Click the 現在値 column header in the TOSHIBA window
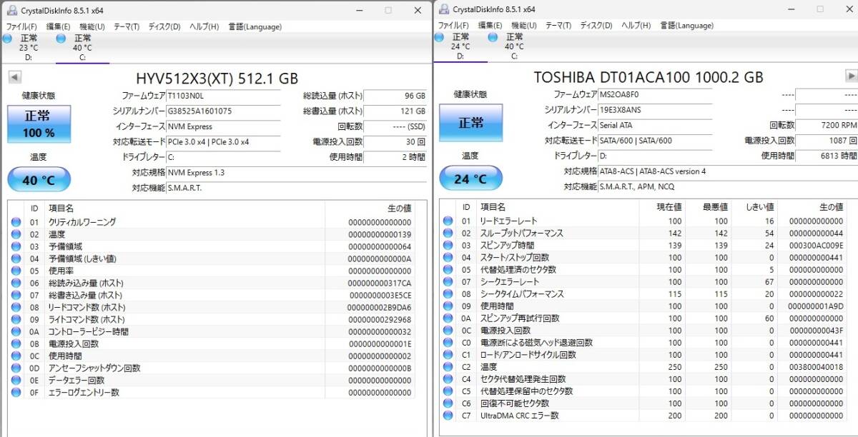This screenshot has height=437, width=858. point(663,207)
